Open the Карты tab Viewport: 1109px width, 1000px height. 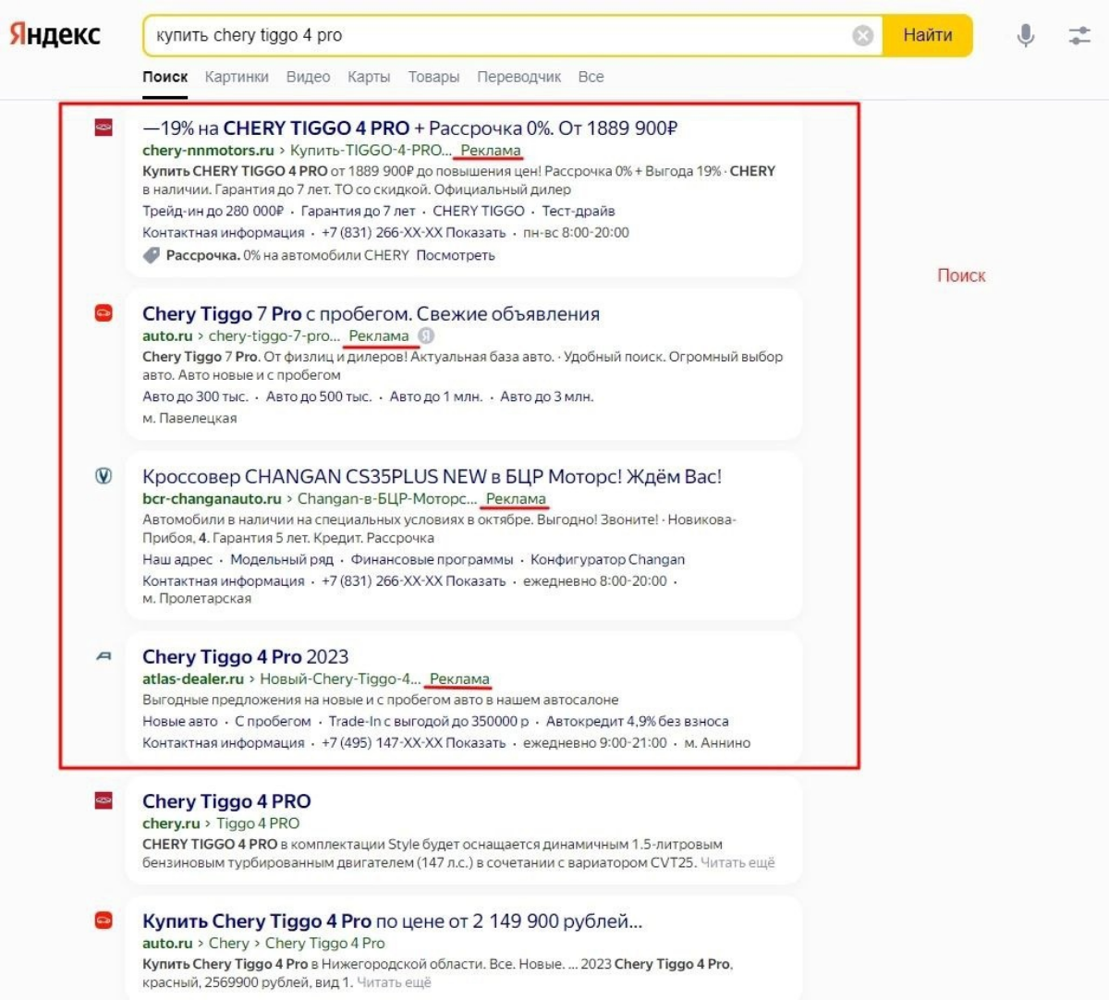pyautogui.click(x=369, y=77)
